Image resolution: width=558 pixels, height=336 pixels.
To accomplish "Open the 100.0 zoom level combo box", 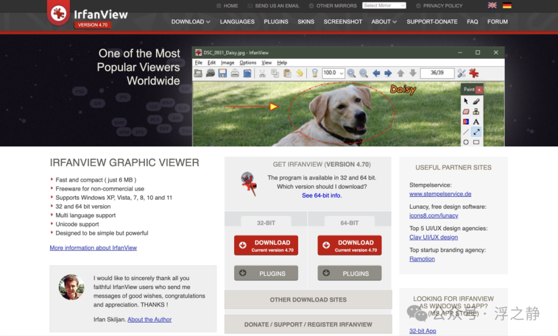I will point(333,73).
